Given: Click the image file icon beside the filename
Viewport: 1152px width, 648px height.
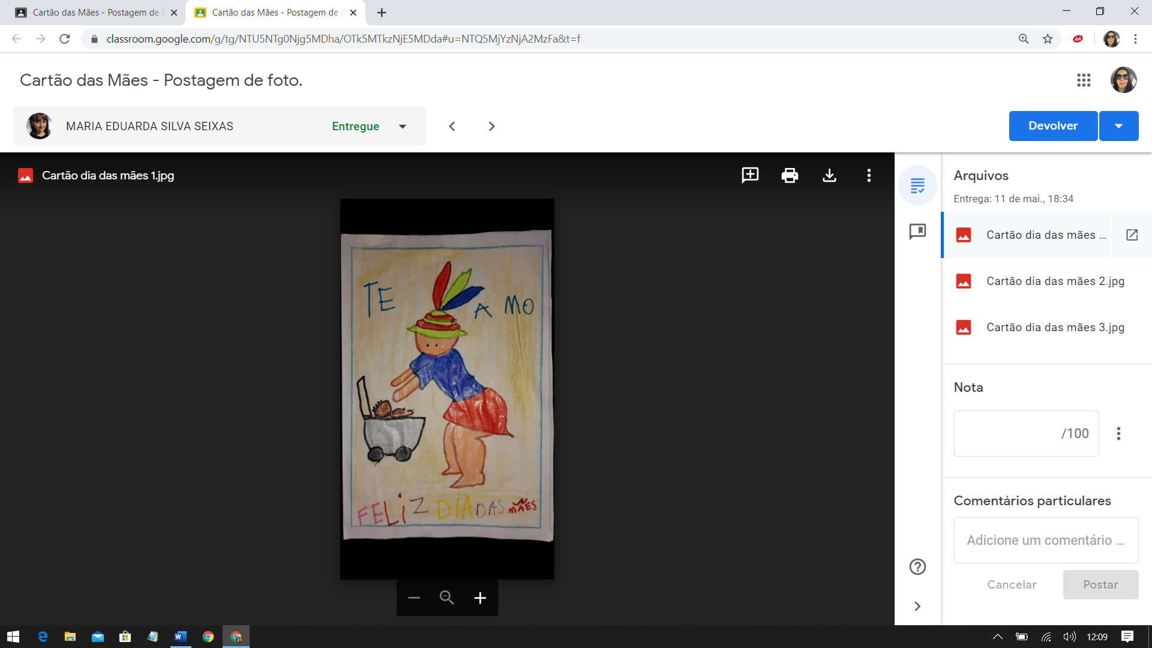Looking at the screenshot, I should point(25,175).
